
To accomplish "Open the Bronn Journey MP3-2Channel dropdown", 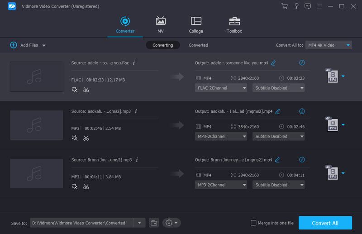I will click(221, 185).
